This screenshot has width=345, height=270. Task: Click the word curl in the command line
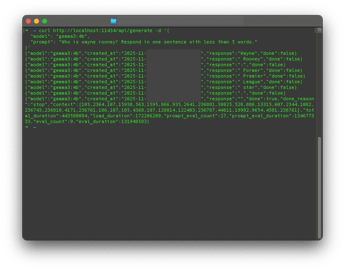[45, 30]
